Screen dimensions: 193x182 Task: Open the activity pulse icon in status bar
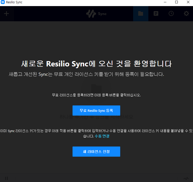click(186, 178)
